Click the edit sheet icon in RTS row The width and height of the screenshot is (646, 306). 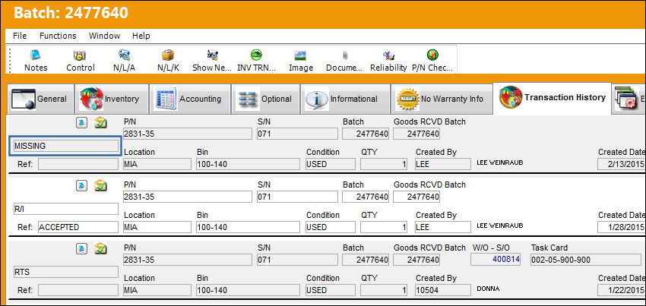point(100,249)
